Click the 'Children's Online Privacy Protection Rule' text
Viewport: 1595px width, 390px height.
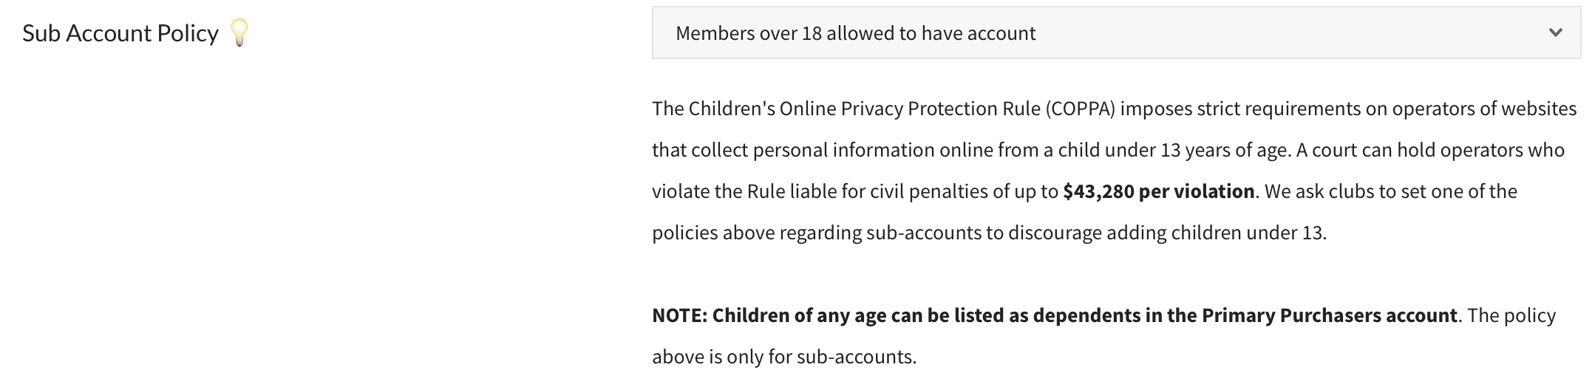click(863, 109)
